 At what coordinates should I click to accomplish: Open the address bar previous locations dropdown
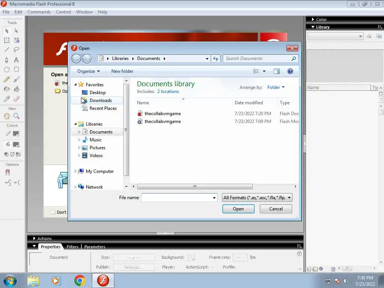207,58
